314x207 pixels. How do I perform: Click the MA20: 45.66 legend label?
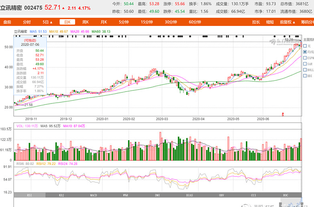pos(80,31)
